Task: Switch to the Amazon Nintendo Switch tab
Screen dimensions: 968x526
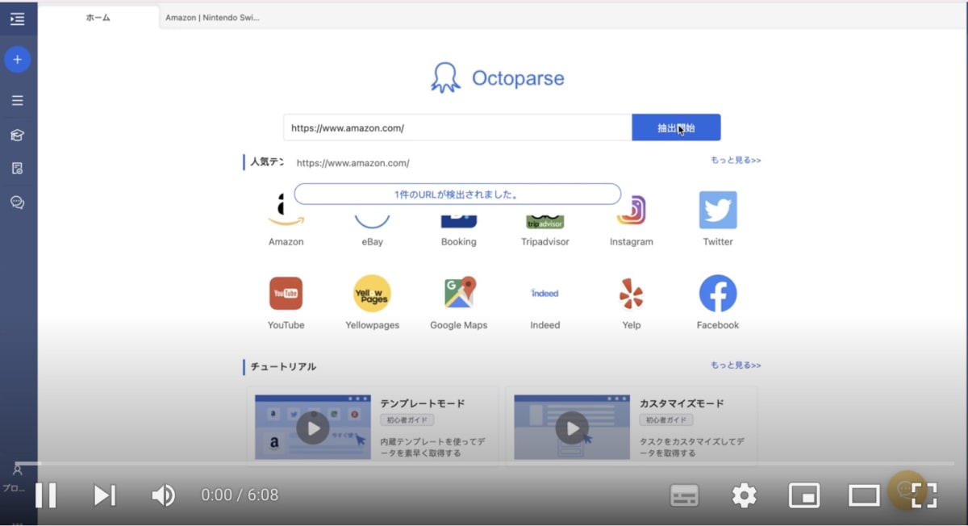Action: [212, 18]
